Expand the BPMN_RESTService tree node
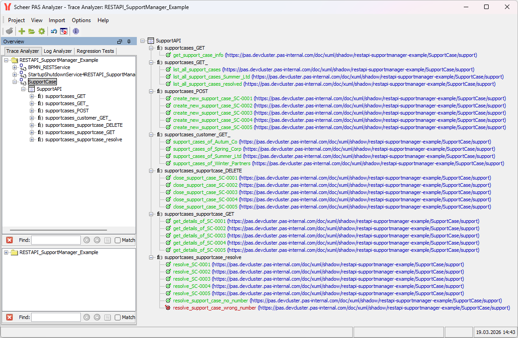Screen dimensions: 518x338 (x=14, y=67)
